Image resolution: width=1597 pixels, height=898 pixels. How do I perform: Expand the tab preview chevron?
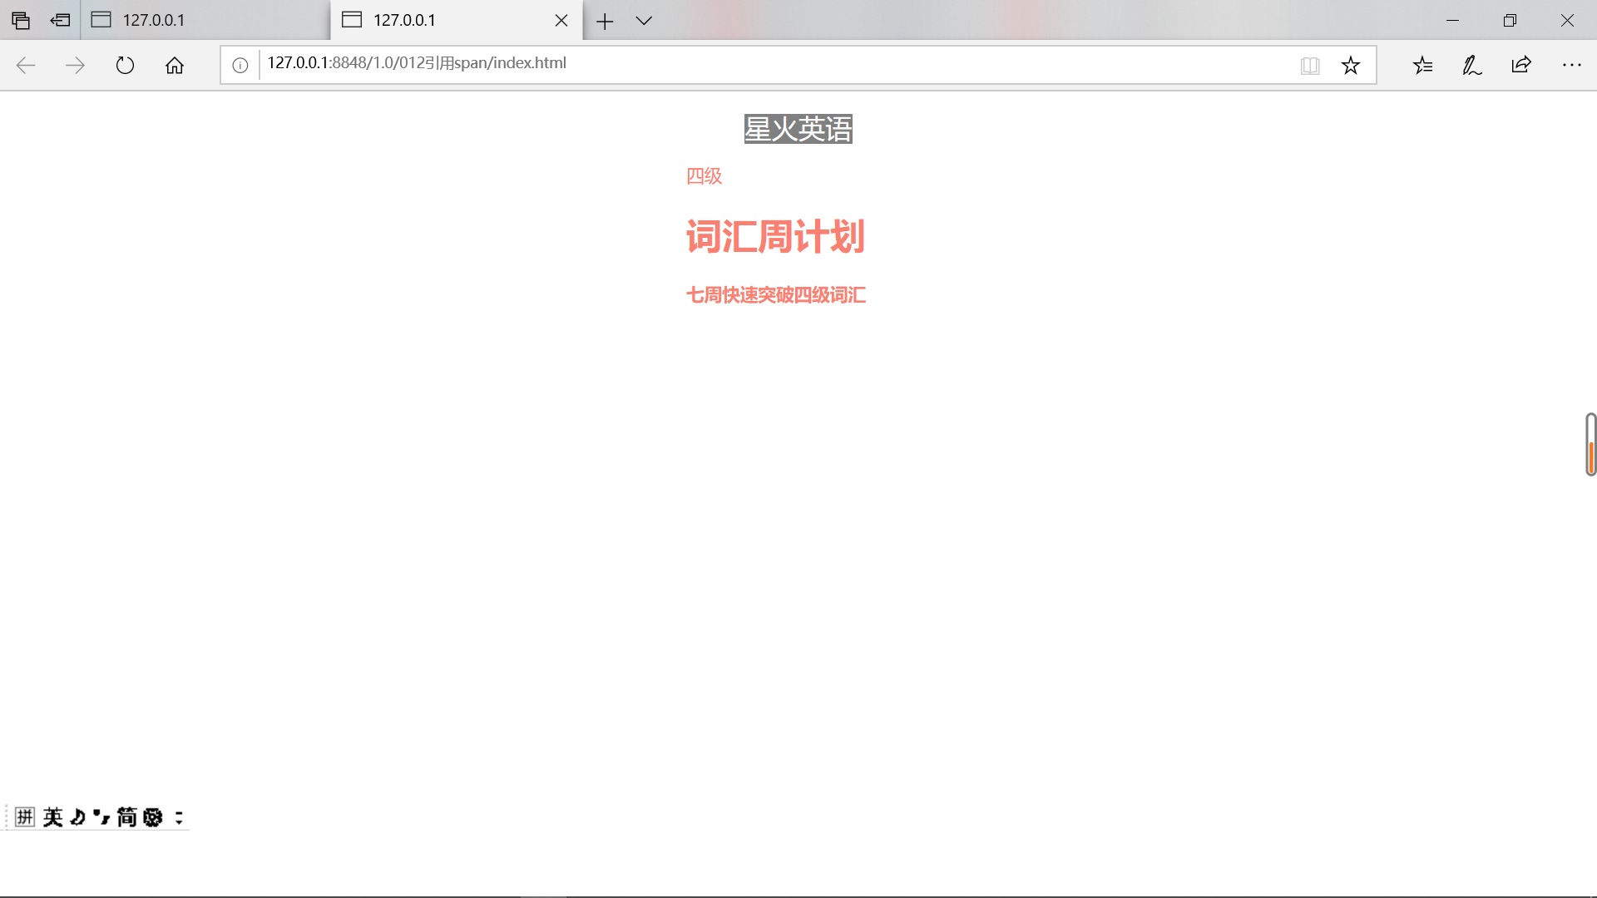644,20
